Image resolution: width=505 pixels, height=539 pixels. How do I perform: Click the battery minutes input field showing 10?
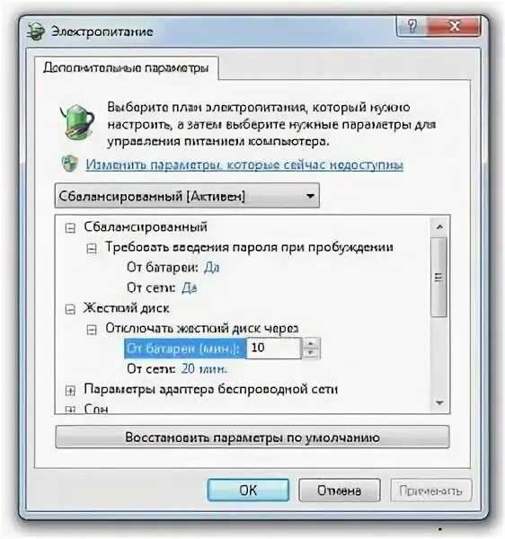tap(274, 348)
